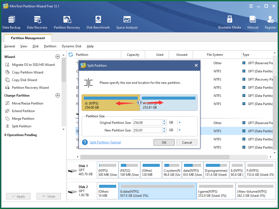Image resolution: width=279 pixels, height=209 pixels.
Task: Select G:data(NTFS) on Disk 2 map
Action: coord(158,191)
